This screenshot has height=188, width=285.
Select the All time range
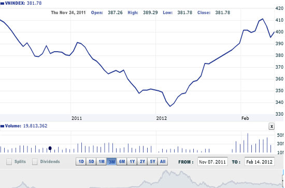(163, 162)
